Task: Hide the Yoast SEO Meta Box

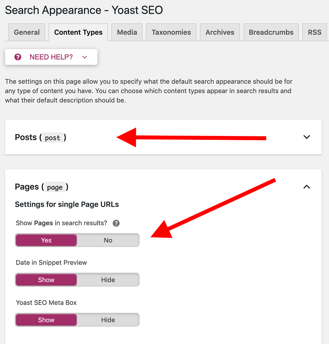Action: point(108,320)
